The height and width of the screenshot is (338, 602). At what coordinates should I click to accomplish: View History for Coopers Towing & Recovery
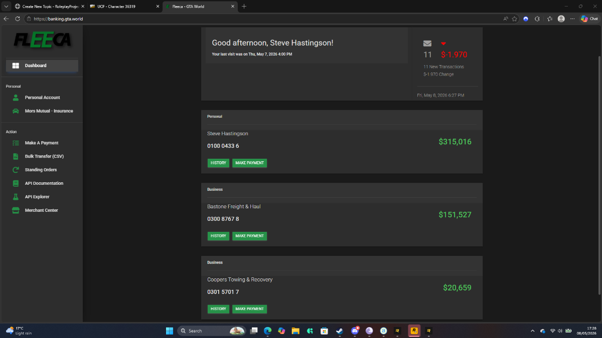point(218,309)
